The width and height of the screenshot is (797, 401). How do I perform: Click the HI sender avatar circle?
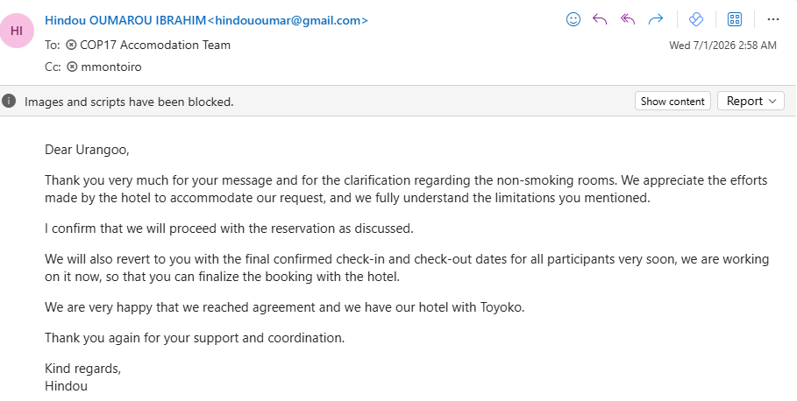17,31
